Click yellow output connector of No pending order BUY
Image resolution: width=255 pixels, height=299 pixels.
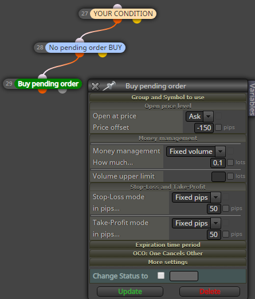(x=103, y=55)
